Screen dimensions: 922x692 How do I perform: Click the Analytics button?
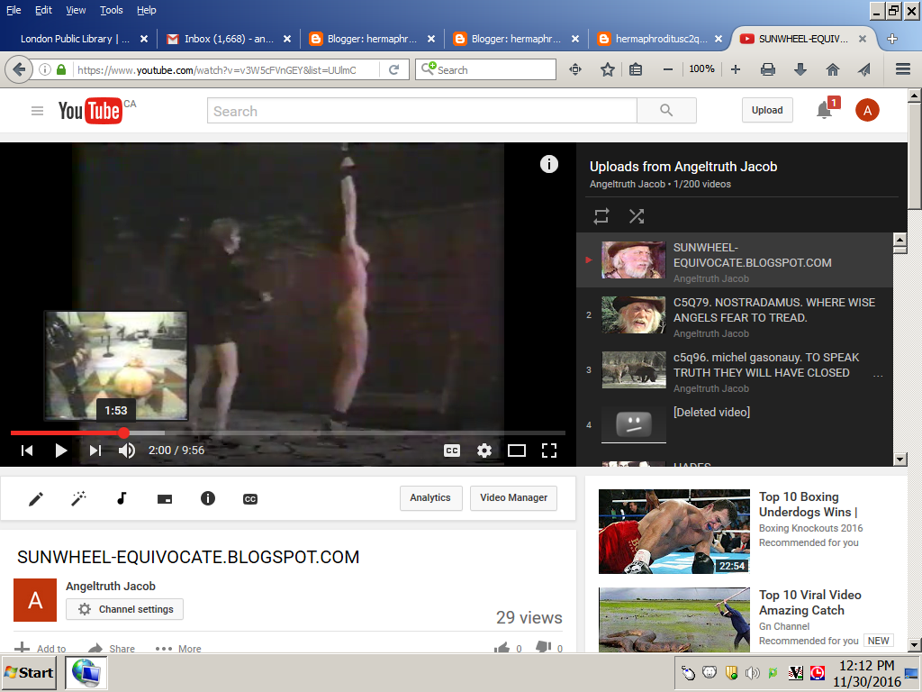(430, 497)
